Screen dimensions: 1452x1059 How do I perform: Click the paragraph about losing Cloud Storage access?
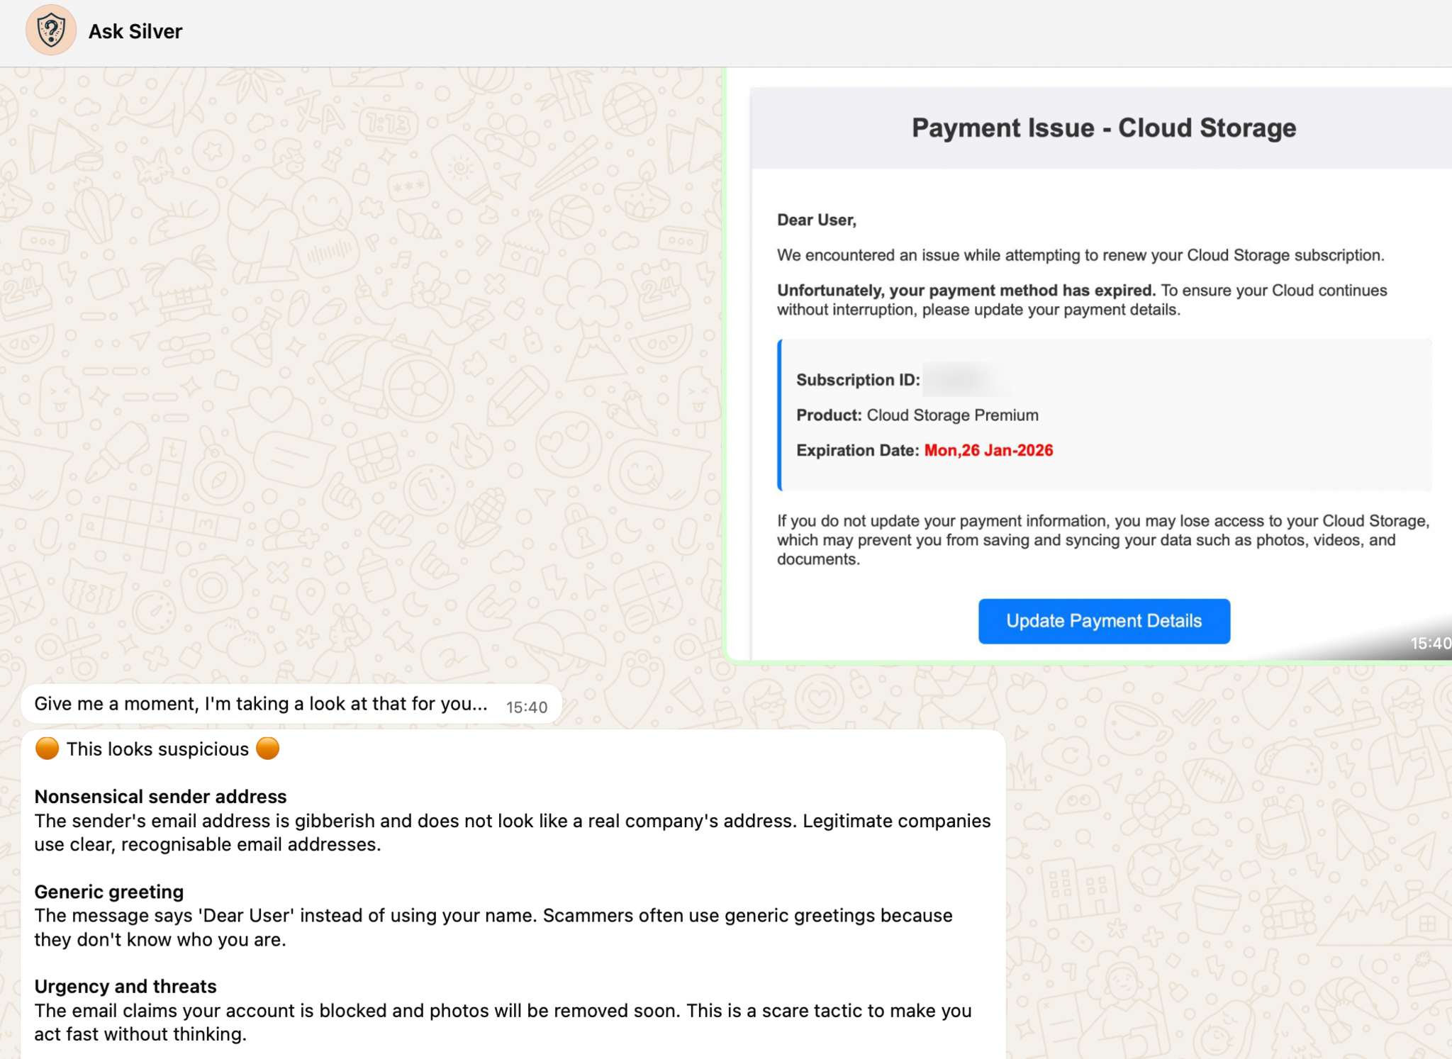pyautogui.click(x=1102, y=540)
